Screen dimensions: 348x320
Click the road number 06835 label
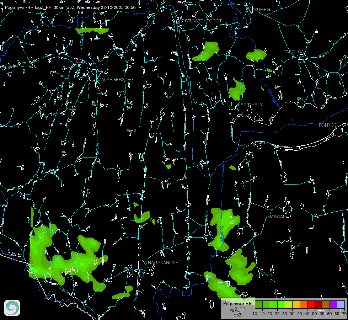(x=64, y=290)
